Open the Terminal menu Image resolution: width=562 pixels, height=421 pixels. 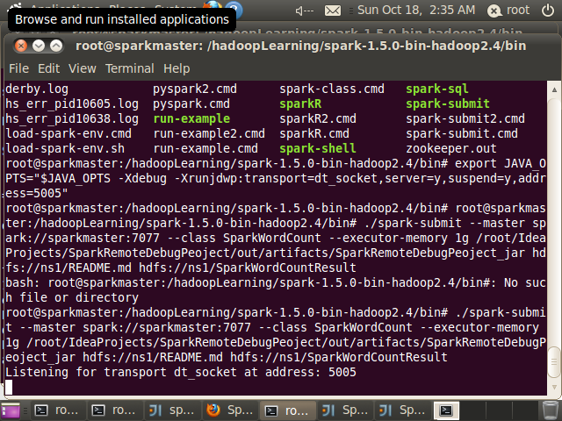130,68
